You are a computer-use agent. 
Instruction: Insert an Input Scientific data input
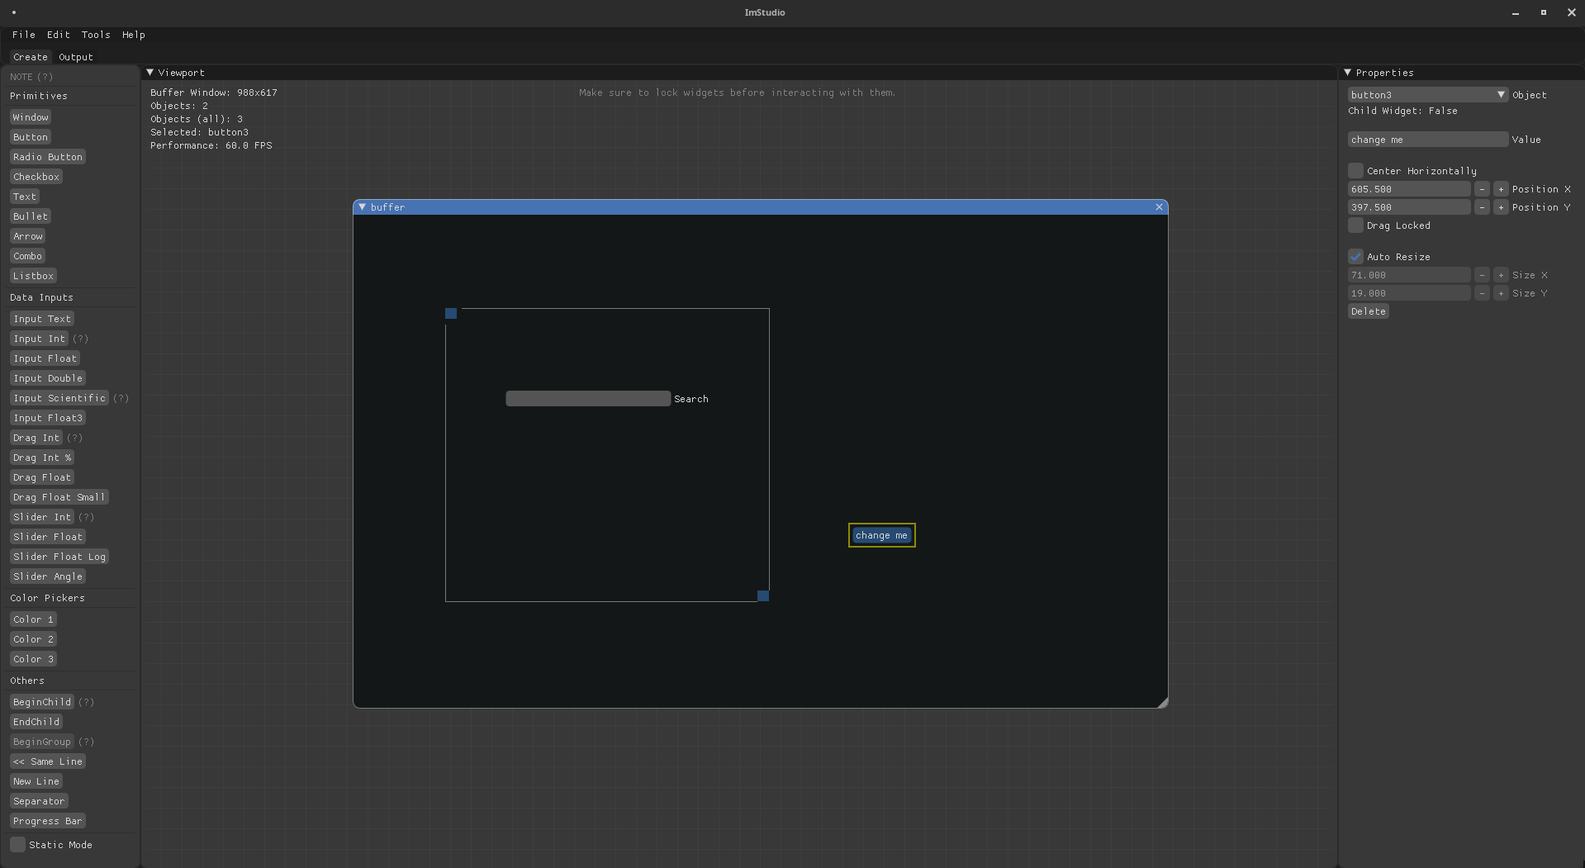tap(59, 398)
